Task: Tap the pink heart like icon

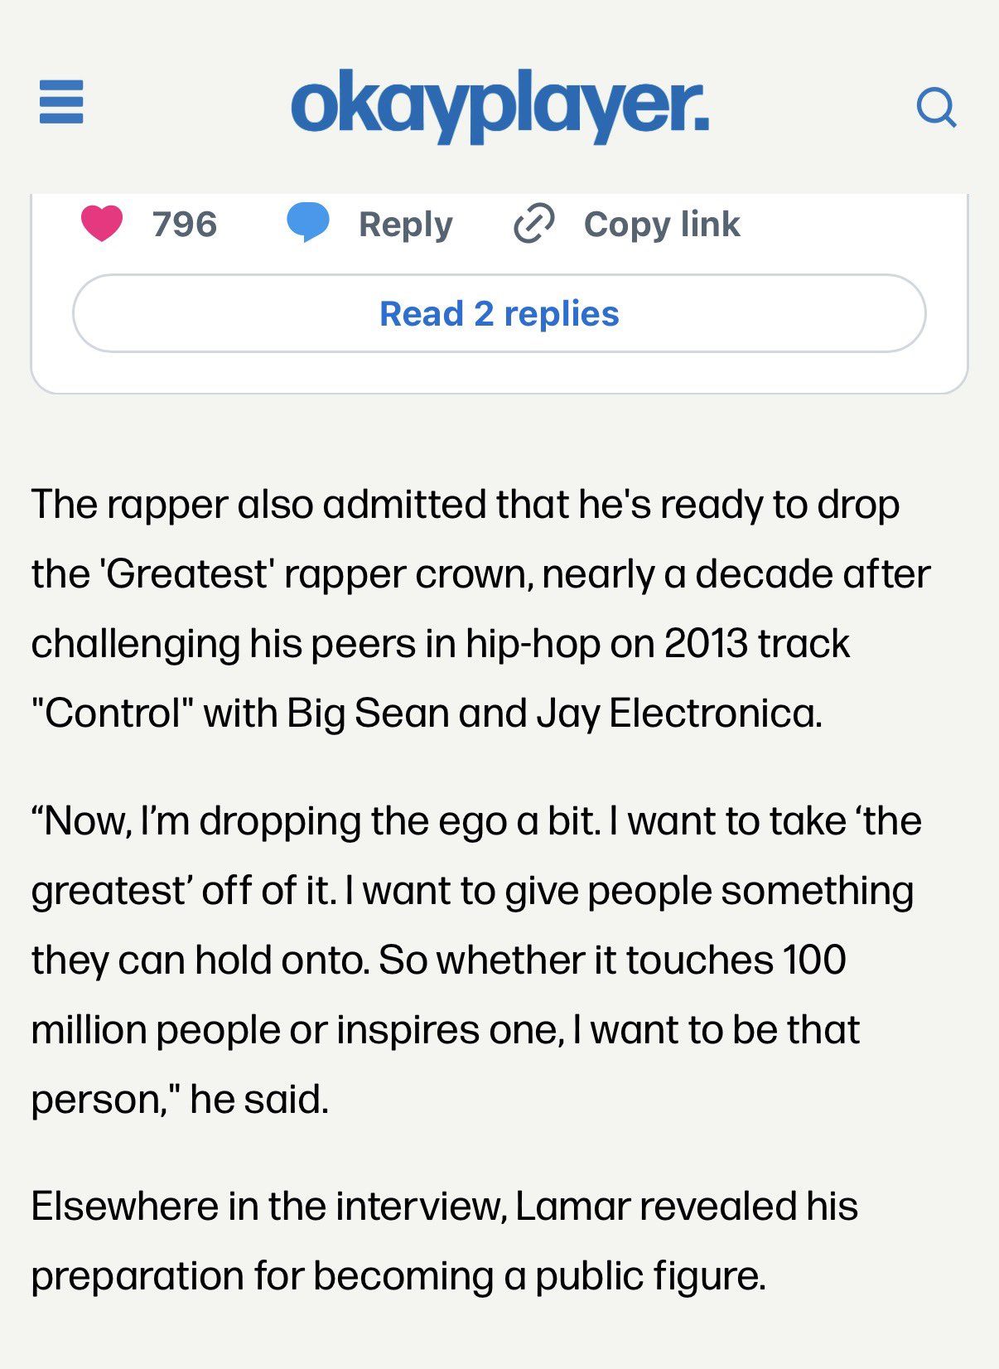Action: click(102, 223)
